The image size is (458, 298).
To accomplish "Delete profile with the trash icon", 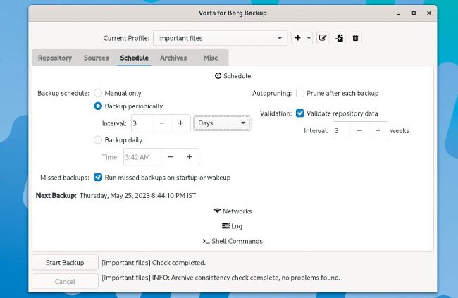I will [x=355, y=38].
